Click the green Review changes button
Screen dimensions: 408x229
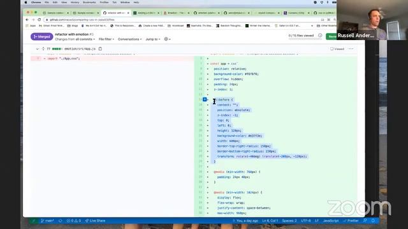(331, 37)
